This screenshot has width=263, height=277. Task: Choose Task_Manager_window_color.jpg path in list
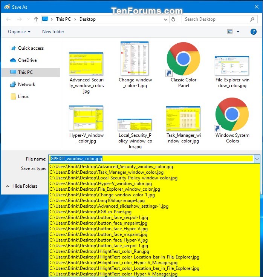click(154, 172)
